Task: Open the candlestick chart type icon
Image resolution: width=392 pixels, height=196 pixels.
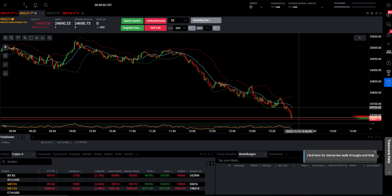Action: click(24, 38)
